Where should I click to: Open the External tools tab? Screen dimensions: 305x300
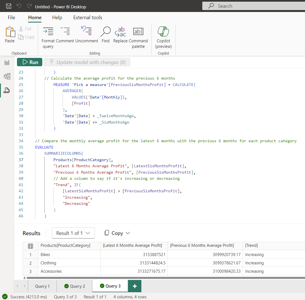(x=88, y=18)
